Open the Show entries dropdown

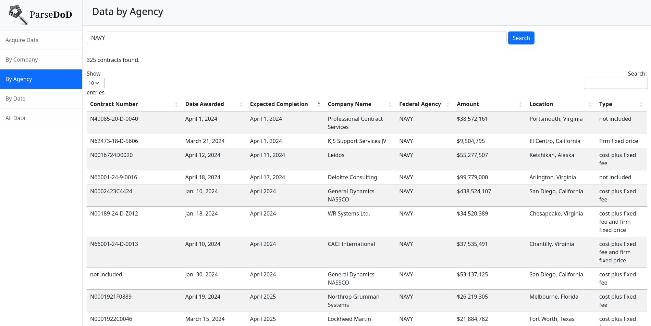tap(95, 83)
